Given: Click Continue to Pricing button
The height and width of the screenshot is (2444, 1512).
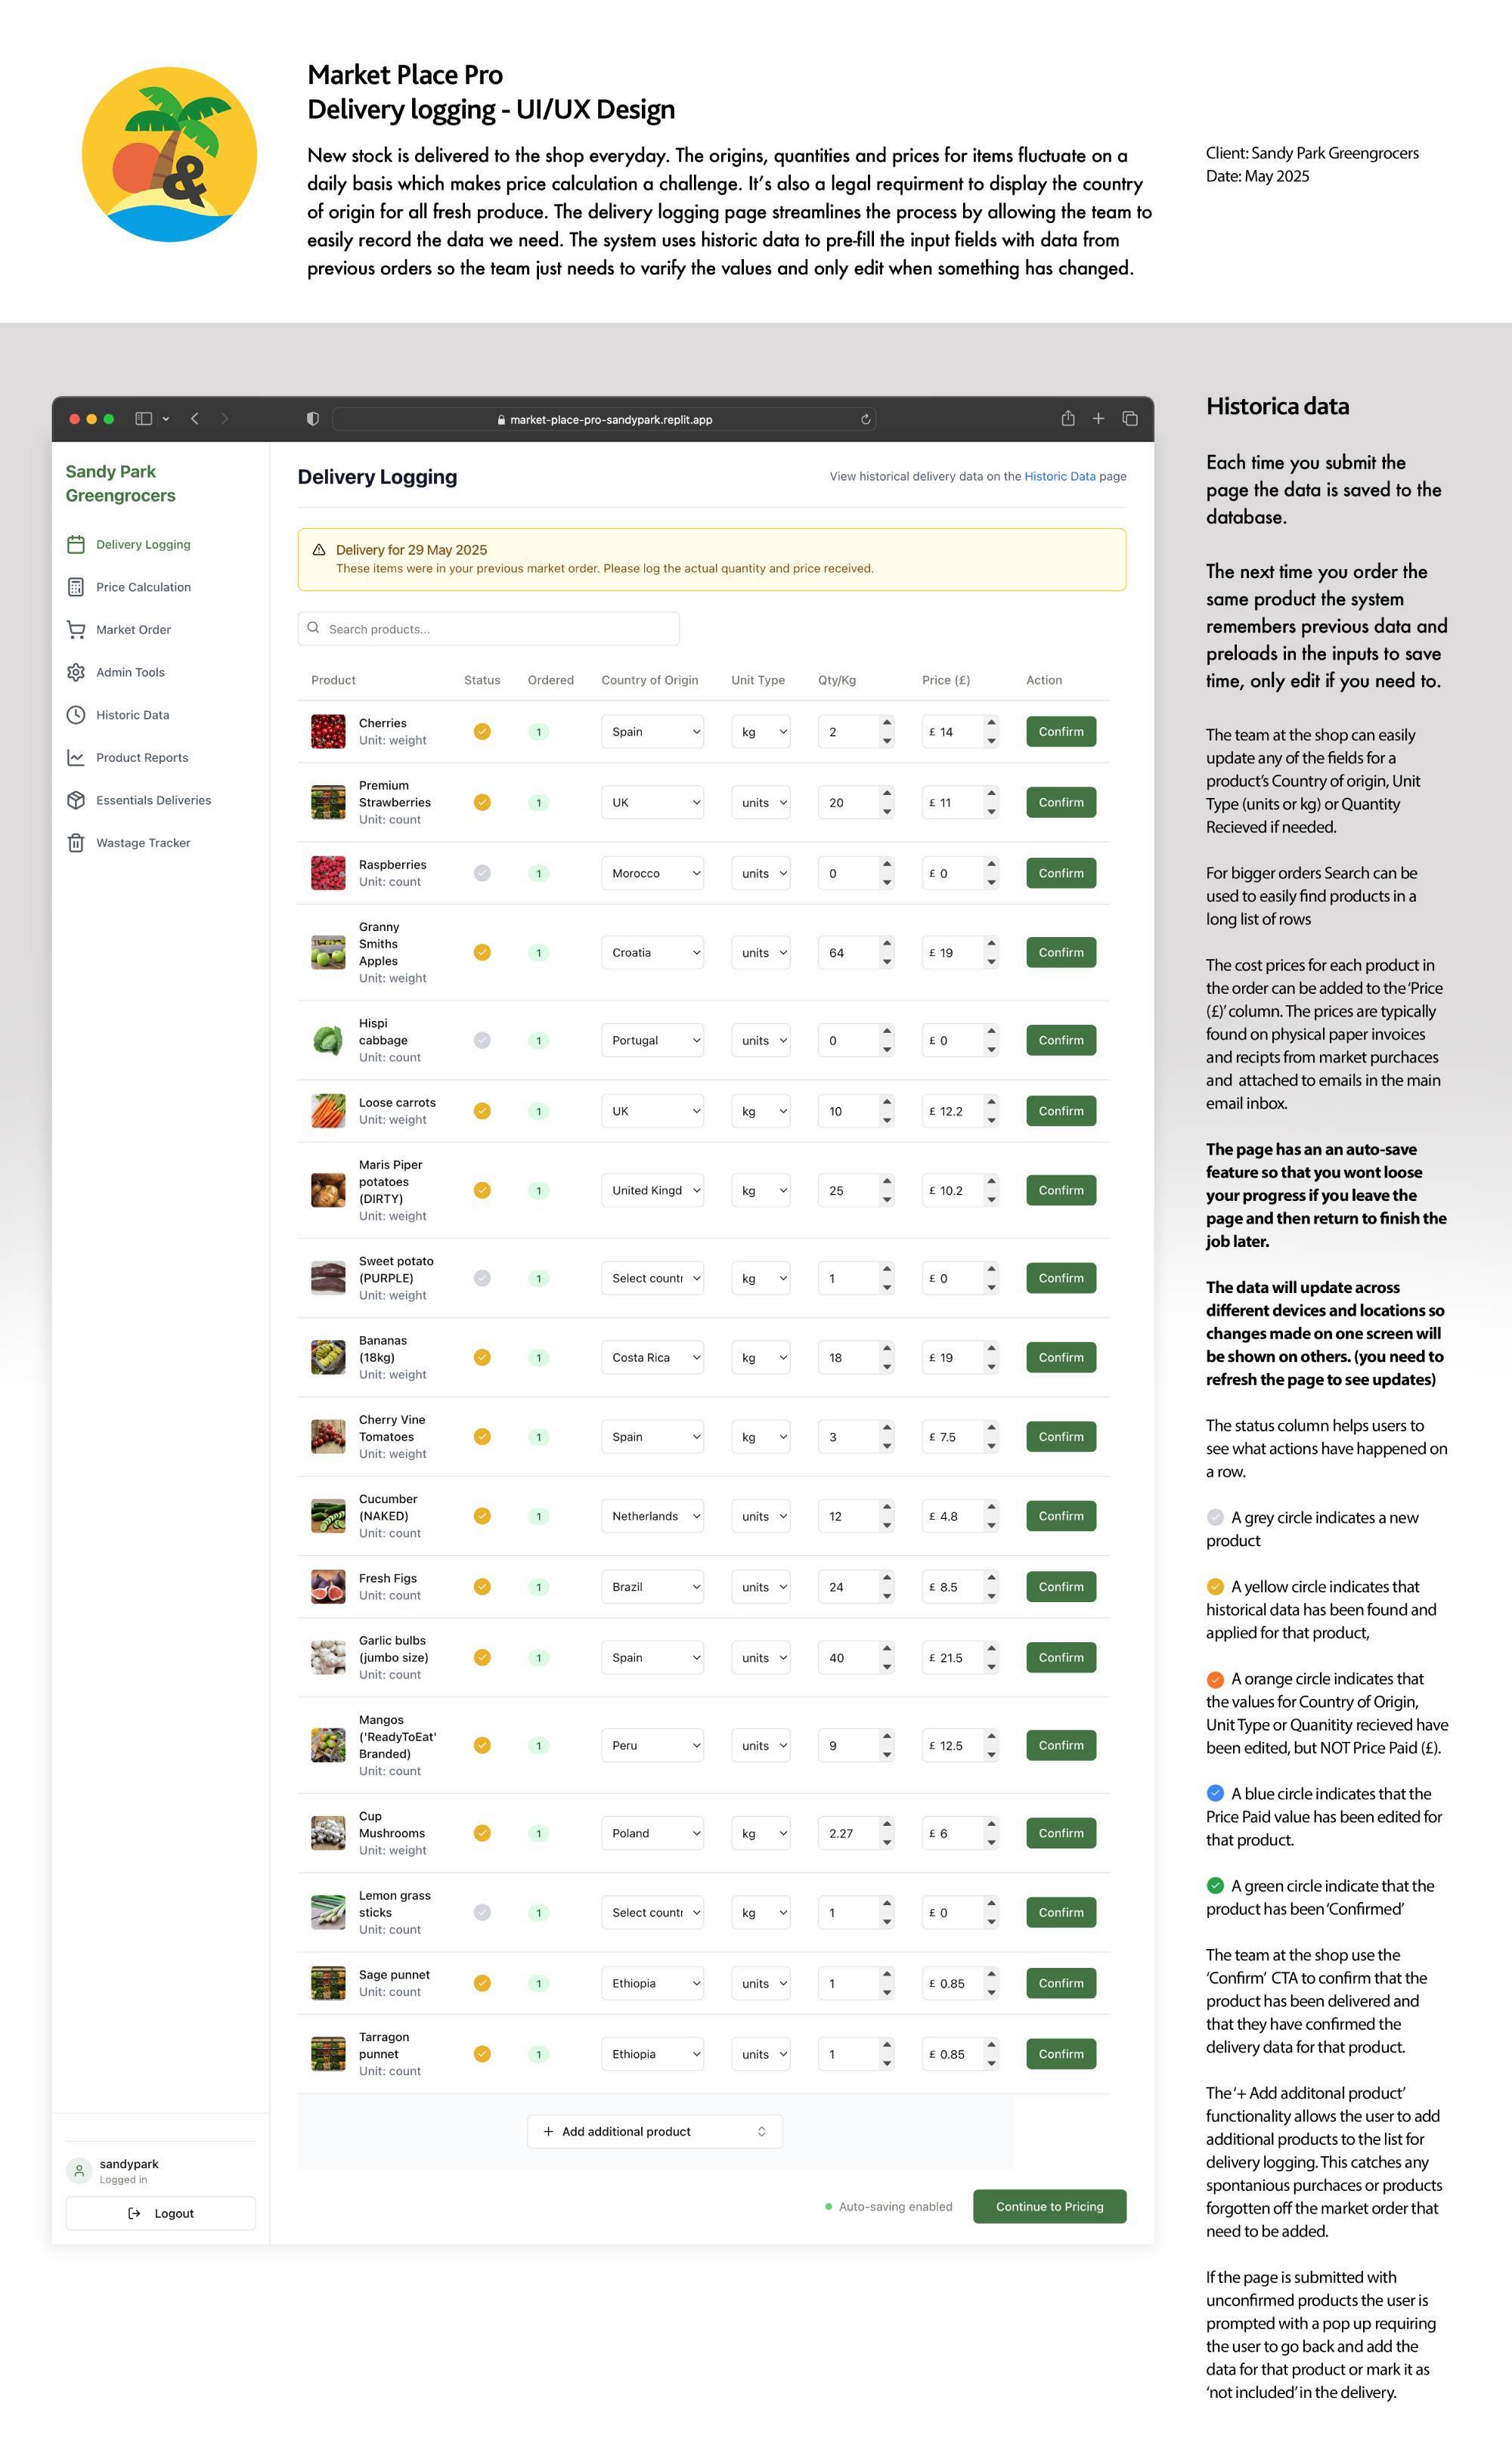Looking at the screenshot, I should point(1049,2206).
